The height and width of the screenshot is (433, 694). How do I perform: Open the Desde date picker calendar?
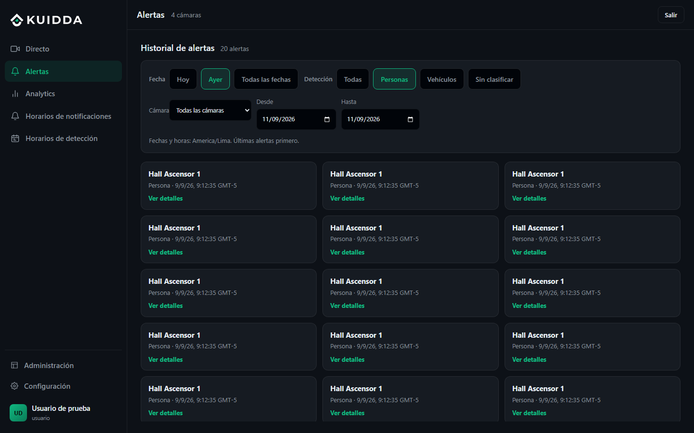point(327,119)
